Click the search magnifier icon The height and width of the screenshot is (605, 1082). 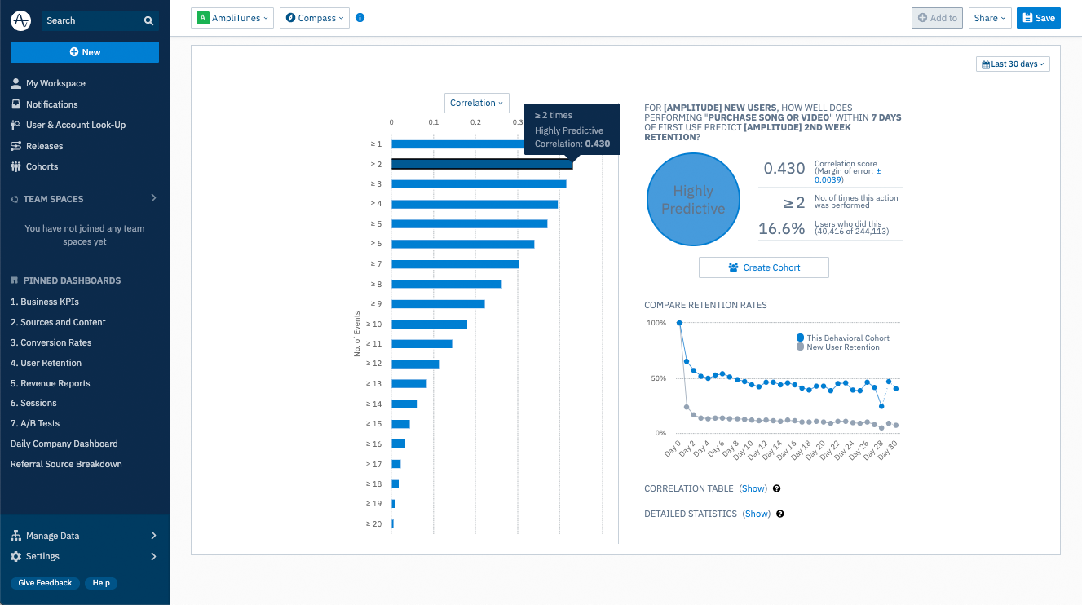click(x=148, y=20)
